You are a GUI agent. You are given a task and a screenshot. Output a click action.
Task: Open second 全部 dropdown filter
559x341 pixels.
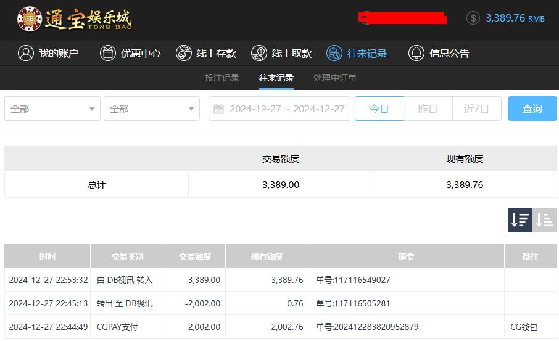pyautogui.click(x=152, y=109)
